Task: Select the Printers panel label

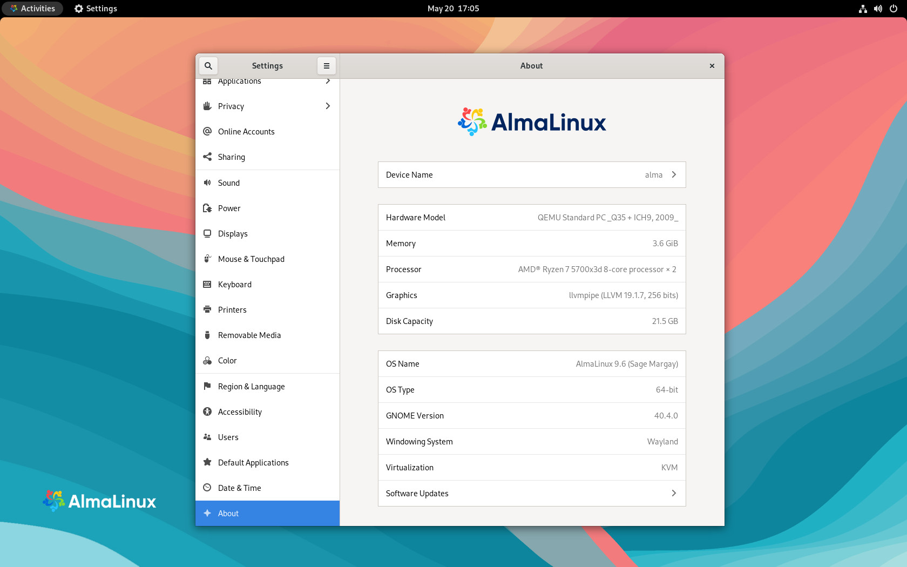Action: pos(232,309)
